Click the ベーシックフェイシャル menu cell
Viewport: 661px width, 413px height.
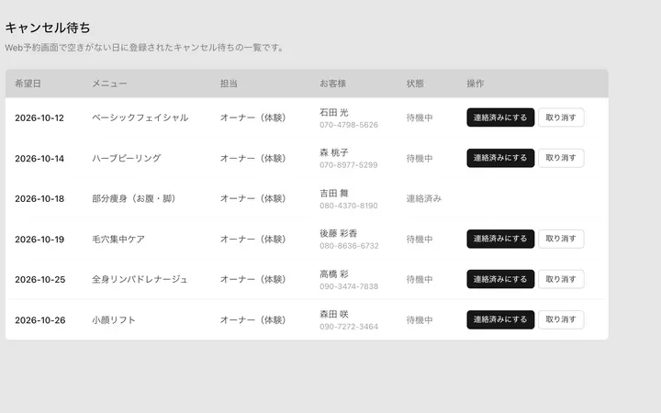[140, 117]
